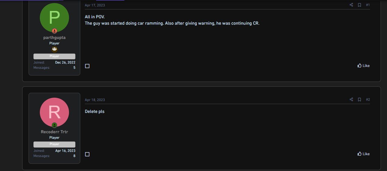The image size is (387, 171).
Task: Open the parthgupta username link
Action: click(x=54, y=38)
